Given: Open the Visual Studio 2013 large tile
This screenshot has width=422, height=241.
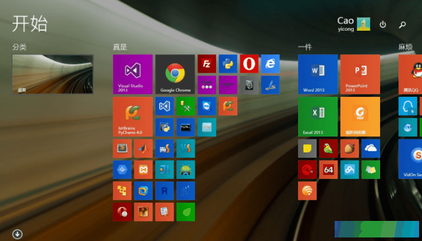Looking at the screenshot, I should [x=133, y=74].
